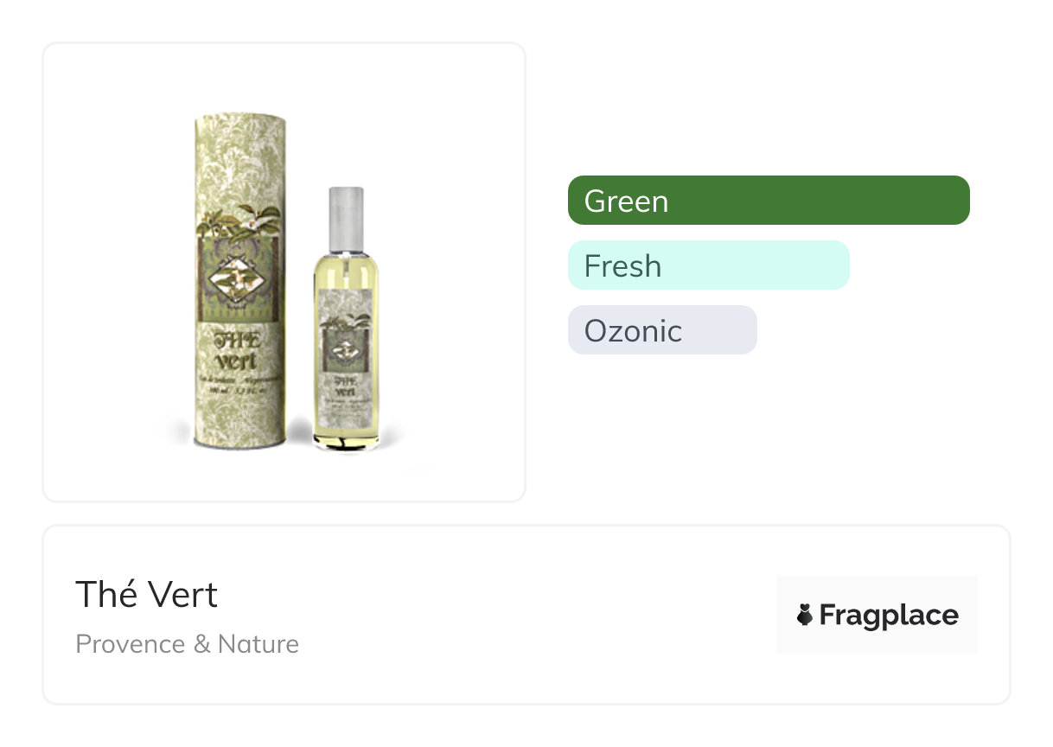Click the glass perfume bottle image
Viewport: 1053px width, 747px height.
(x=346, y=318)
